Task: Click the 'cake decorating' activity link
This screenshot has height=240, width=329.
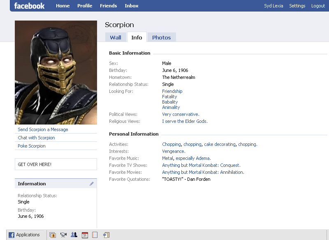Action: click(x=220, y=144)
